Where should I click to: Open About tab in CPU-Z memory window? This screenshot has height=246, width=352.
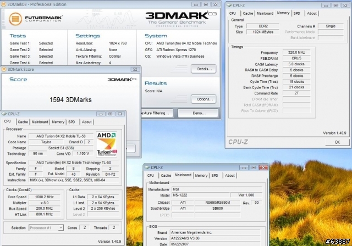[312, 13]
